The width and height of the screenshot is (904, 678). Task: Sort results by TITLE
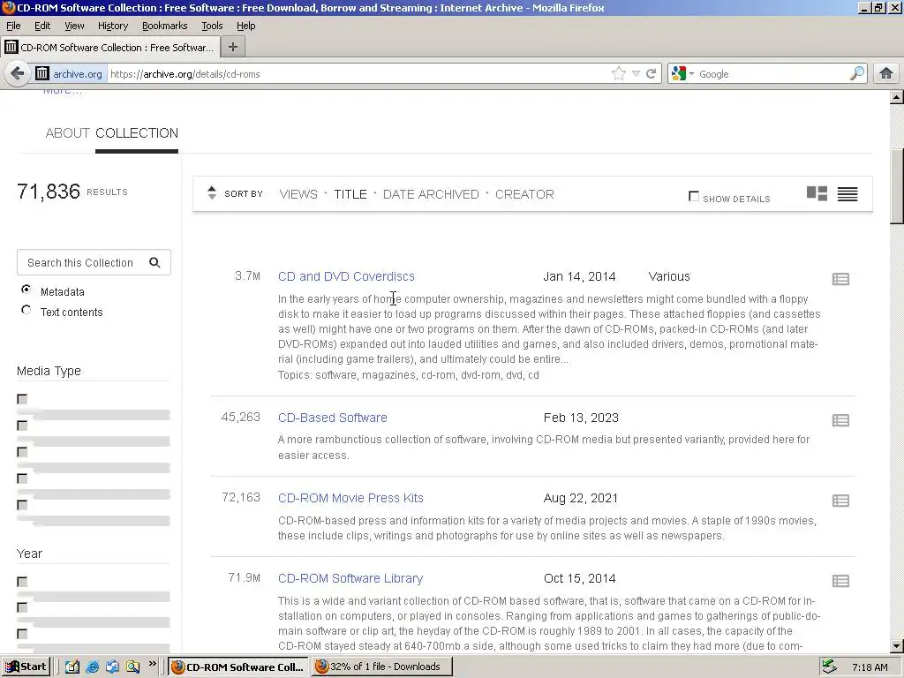[350, 194]
